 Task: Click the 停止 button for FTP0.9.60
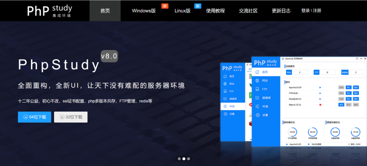(349, 93)
